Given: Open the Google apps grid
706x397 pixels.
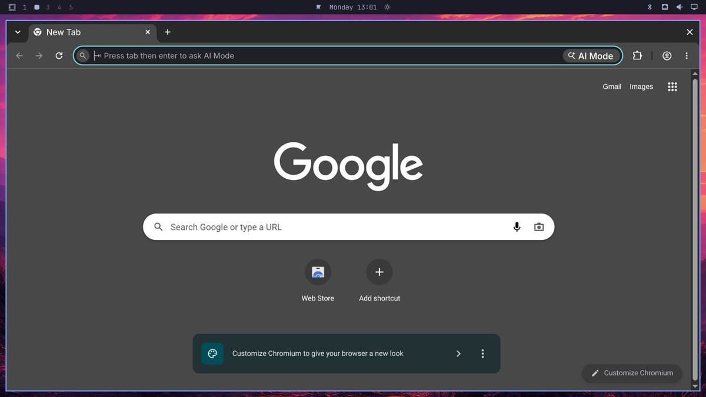Looking at the screenshot, I should (x=672, y=86).
